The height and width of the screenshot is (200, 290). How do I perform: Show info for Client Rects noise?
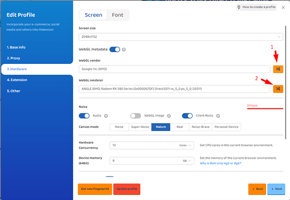point(218,116)
